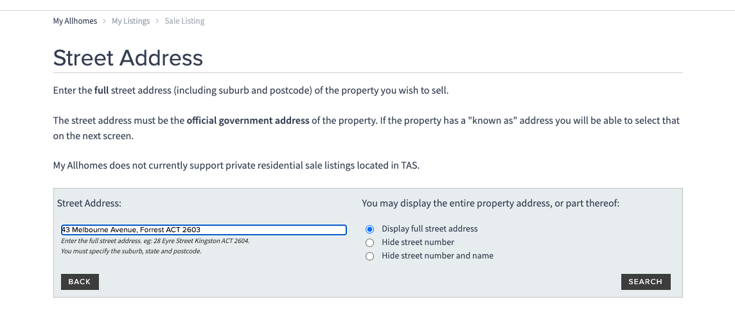Click the 'You may display the entire property address' text
The width and height of the screenshot is (735, 322).
tap(490, 203)
